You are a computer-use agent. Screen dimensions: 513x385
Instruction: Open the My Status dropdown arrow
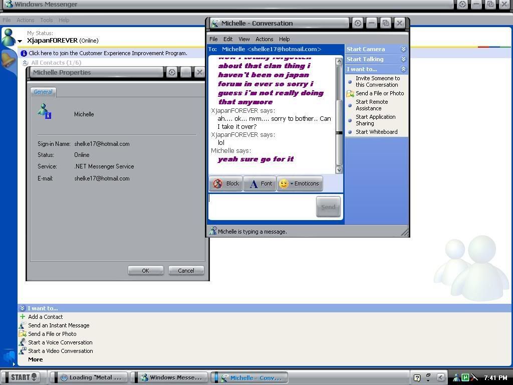point(20,41)
